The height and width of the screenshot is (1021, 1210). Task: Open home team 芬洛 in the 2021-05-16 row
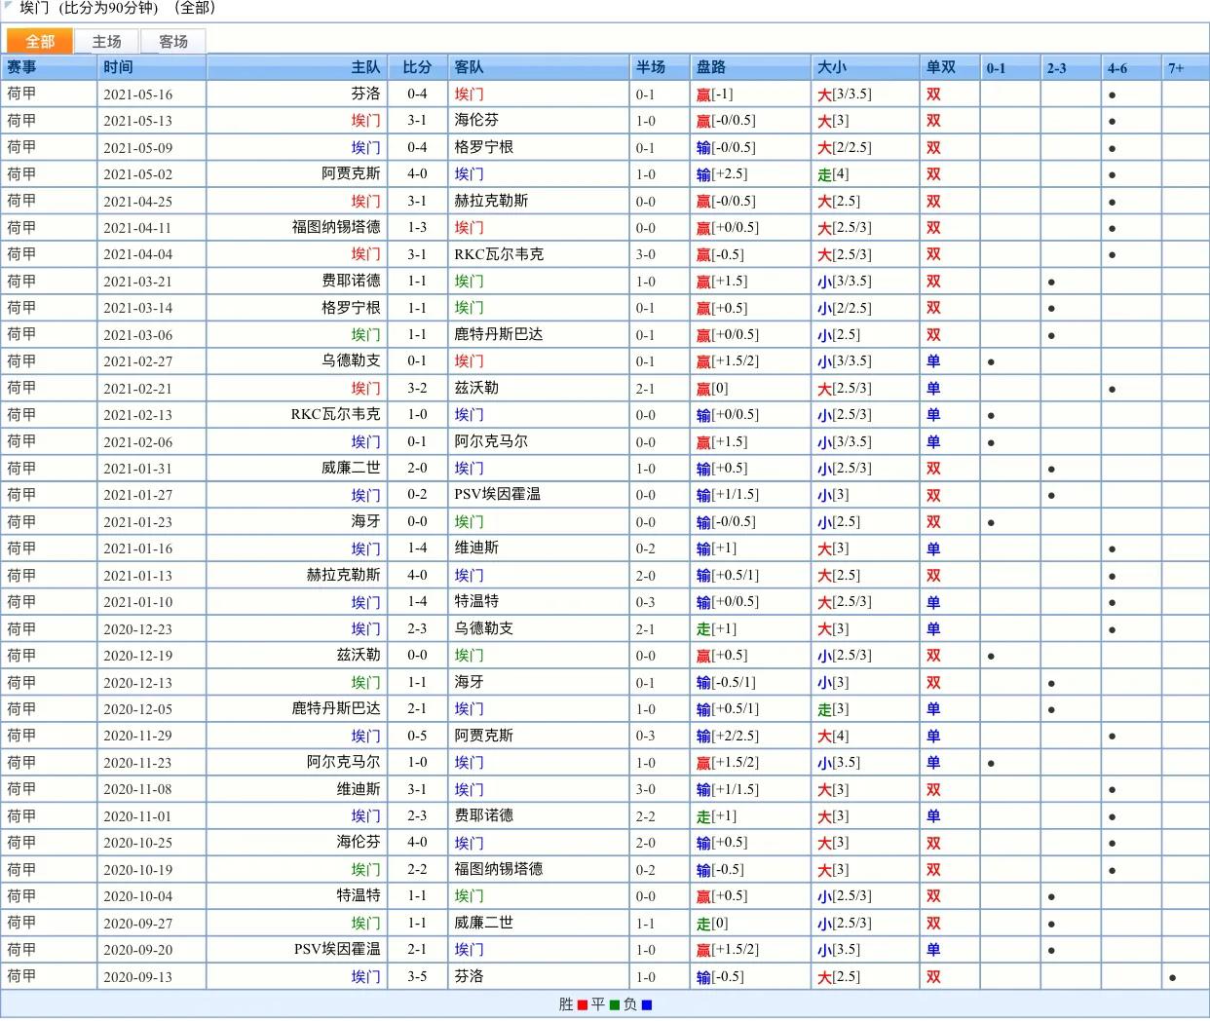tap(365, 94)
